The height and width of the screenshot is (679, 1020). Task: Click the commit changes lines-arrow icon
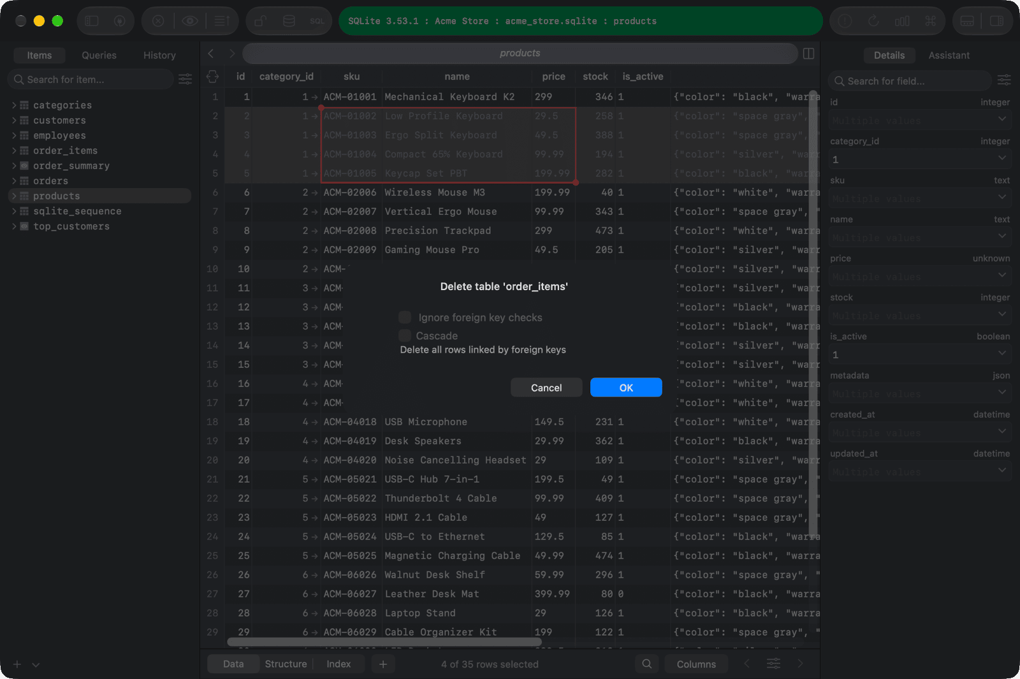(x=222, y=21)
